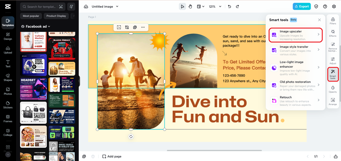Undo the last action
The height and width of the screenshot is (161, 341).
[x=229, y=7]
